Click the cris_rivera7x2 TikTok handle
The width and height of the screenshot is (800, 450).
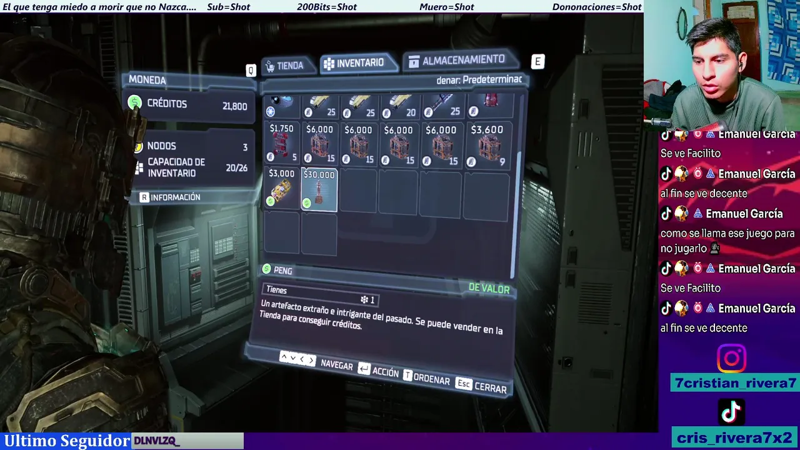coord(734,437)
